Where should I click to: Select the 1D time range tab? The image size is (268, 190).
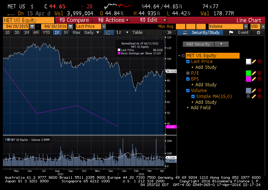pos(8,32)
